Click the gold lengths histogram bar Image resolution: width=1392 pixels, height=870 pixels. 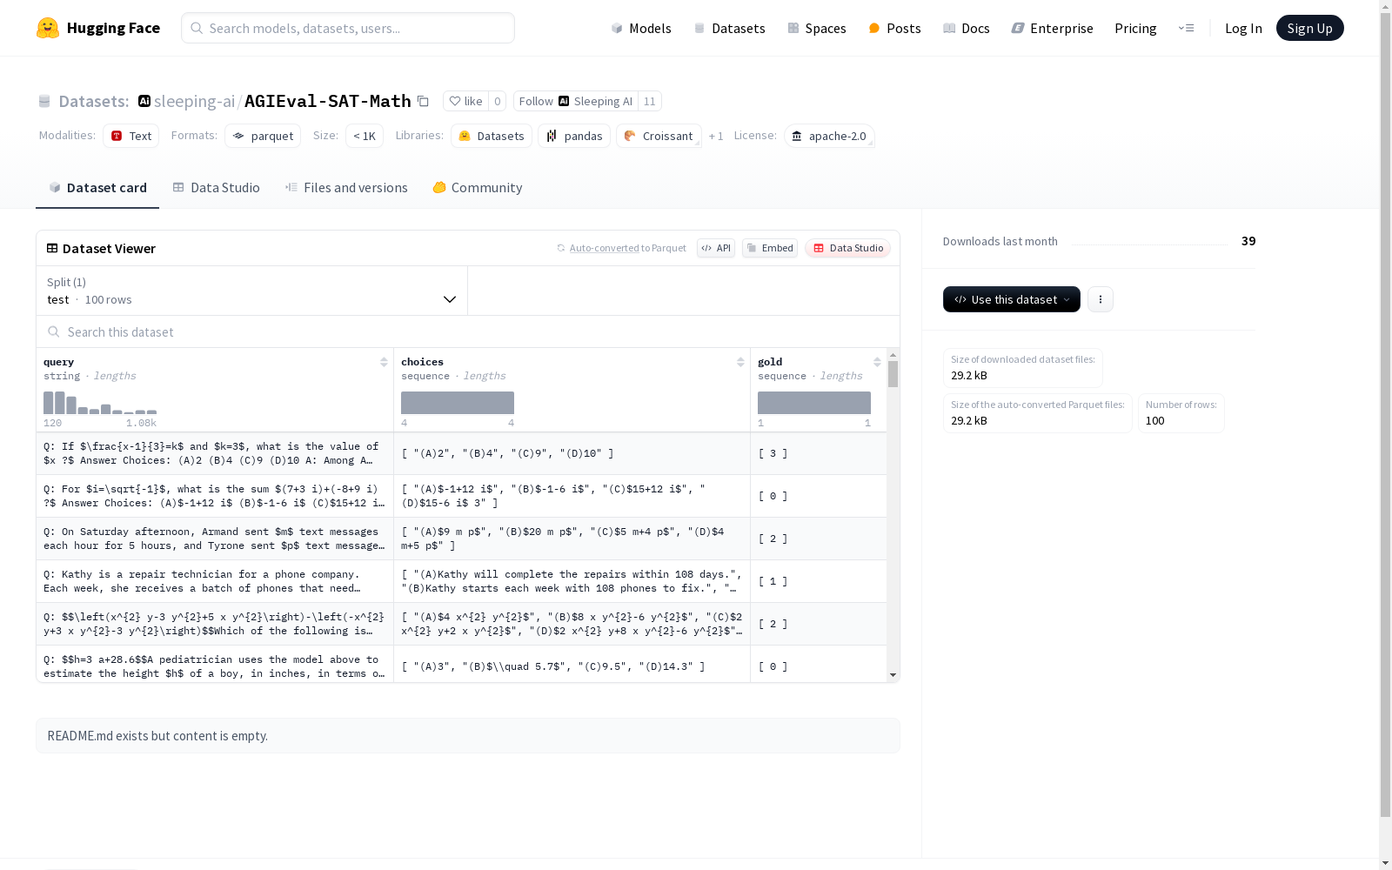coord(814,403)
